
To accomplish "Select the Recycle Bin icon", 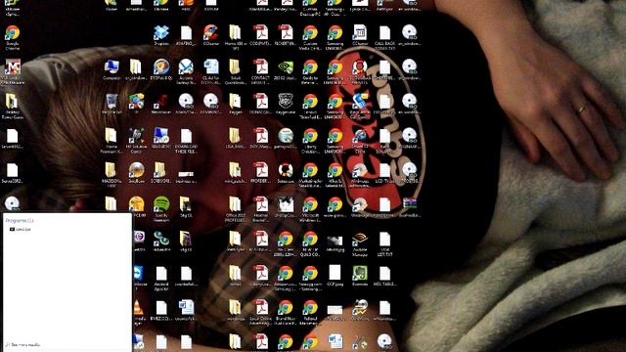I will (112, 104).
